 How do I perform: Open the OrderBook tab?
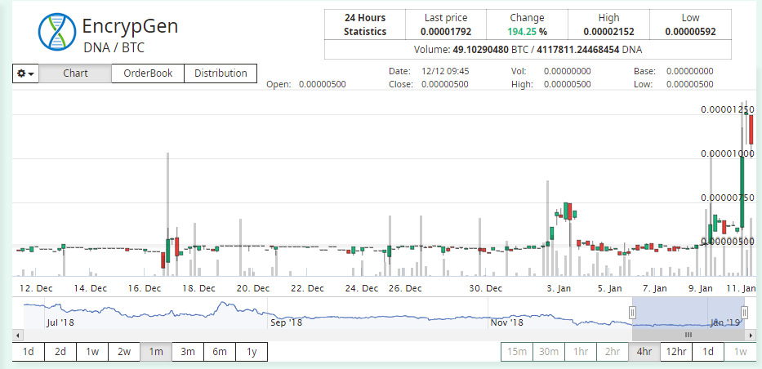click(x=148, y=73)
